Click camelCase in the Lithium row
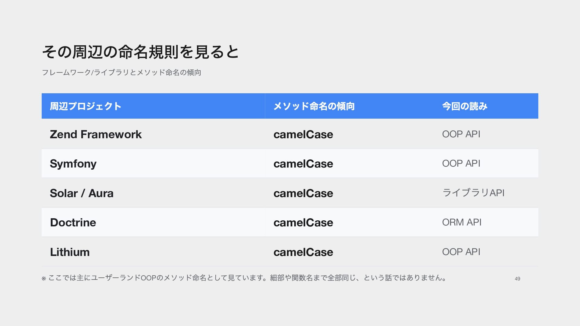The width and height of the screenshot is (580, 326). click(x=303, y=252)
